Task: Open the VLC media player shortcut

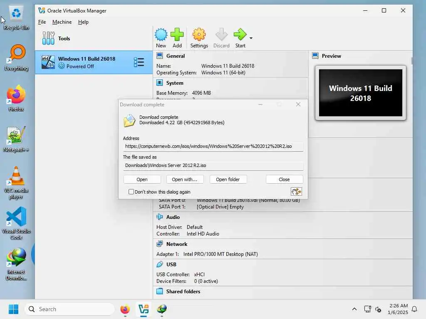Action: coord(16,183)
